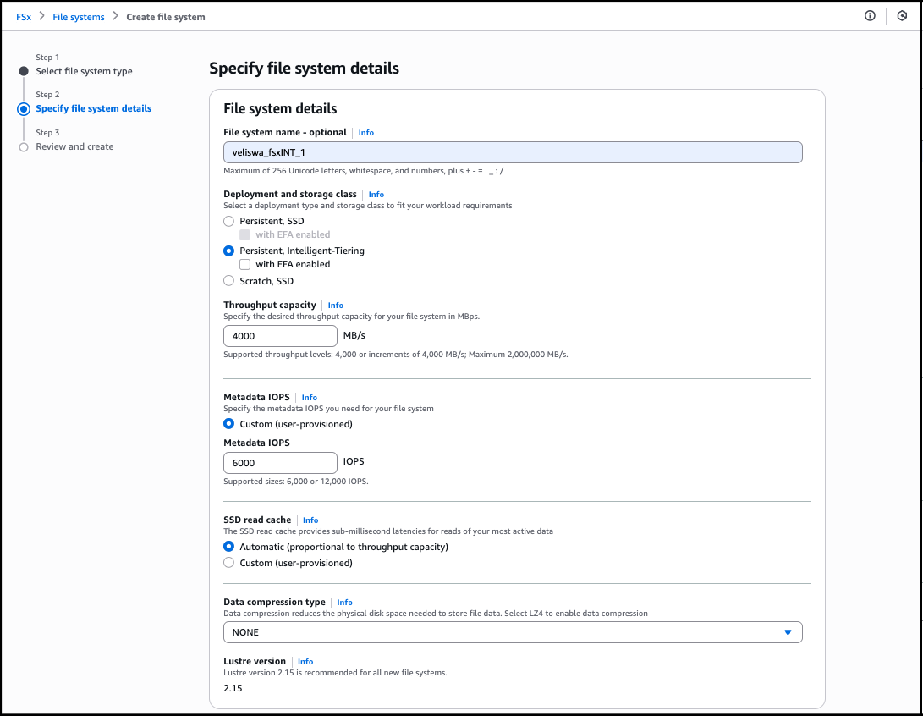Viewport: 923px width, 716px height.
Task: Click Review and create step
Action: point(74,146)
